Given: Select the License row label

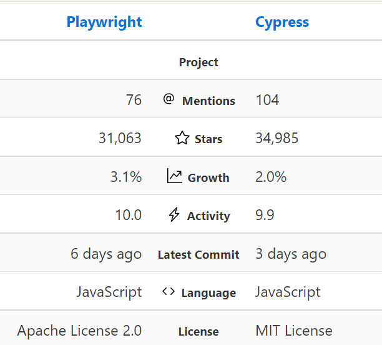Looking at the screenshot, I should (198, 332).
